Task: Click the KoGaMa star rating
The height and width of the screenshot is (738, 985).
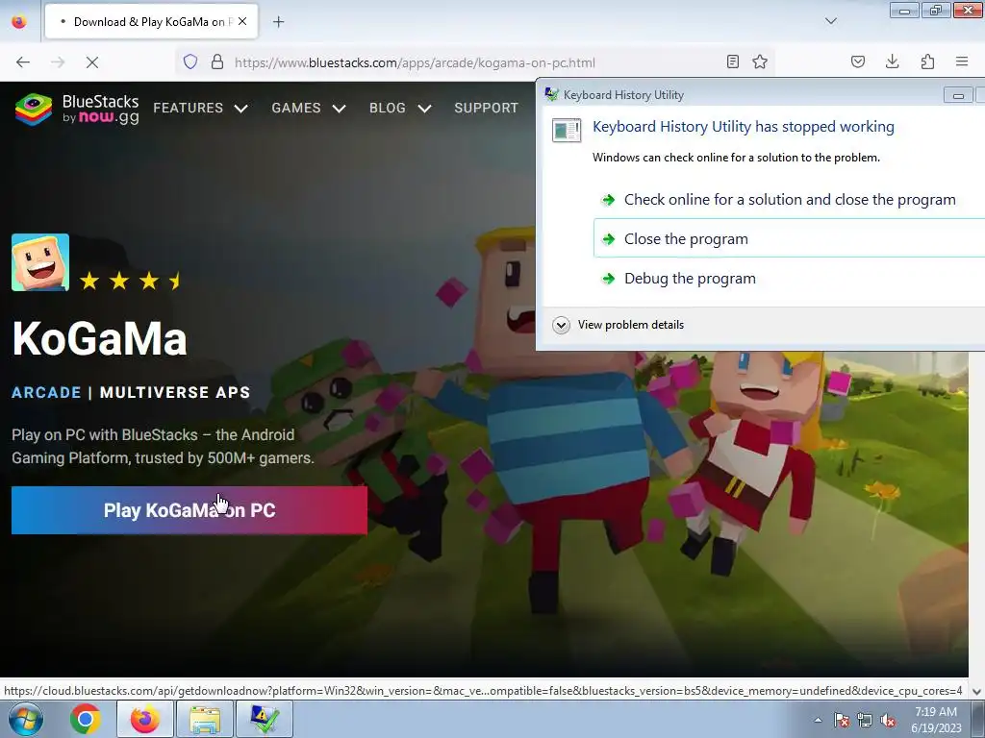Action: pos(131,281)
